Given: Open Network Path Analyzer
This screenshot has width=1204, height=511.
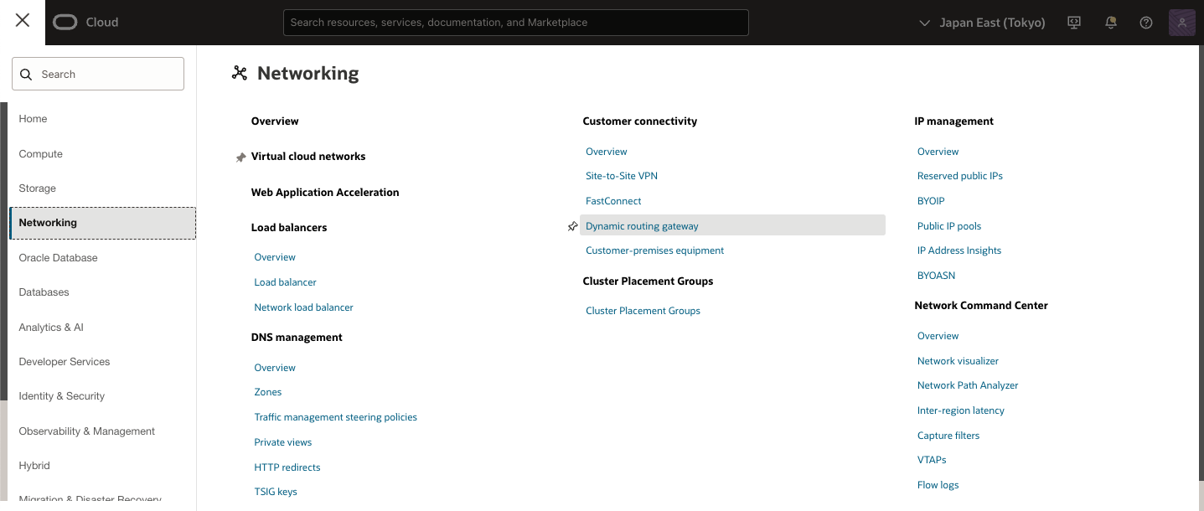Looking at the screenshot, I should click(968, 385).
